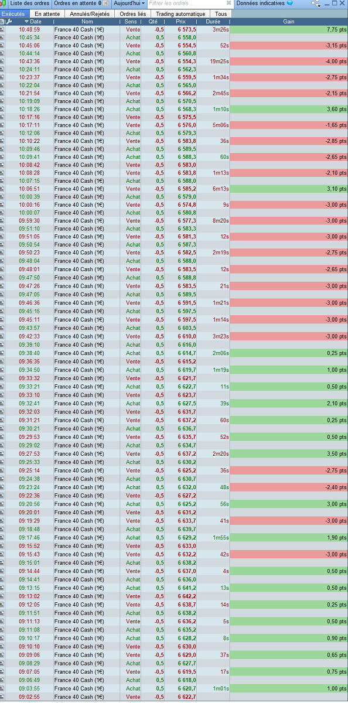
Task: Click the price 6 642,2 cell
Action: point(181,596)
